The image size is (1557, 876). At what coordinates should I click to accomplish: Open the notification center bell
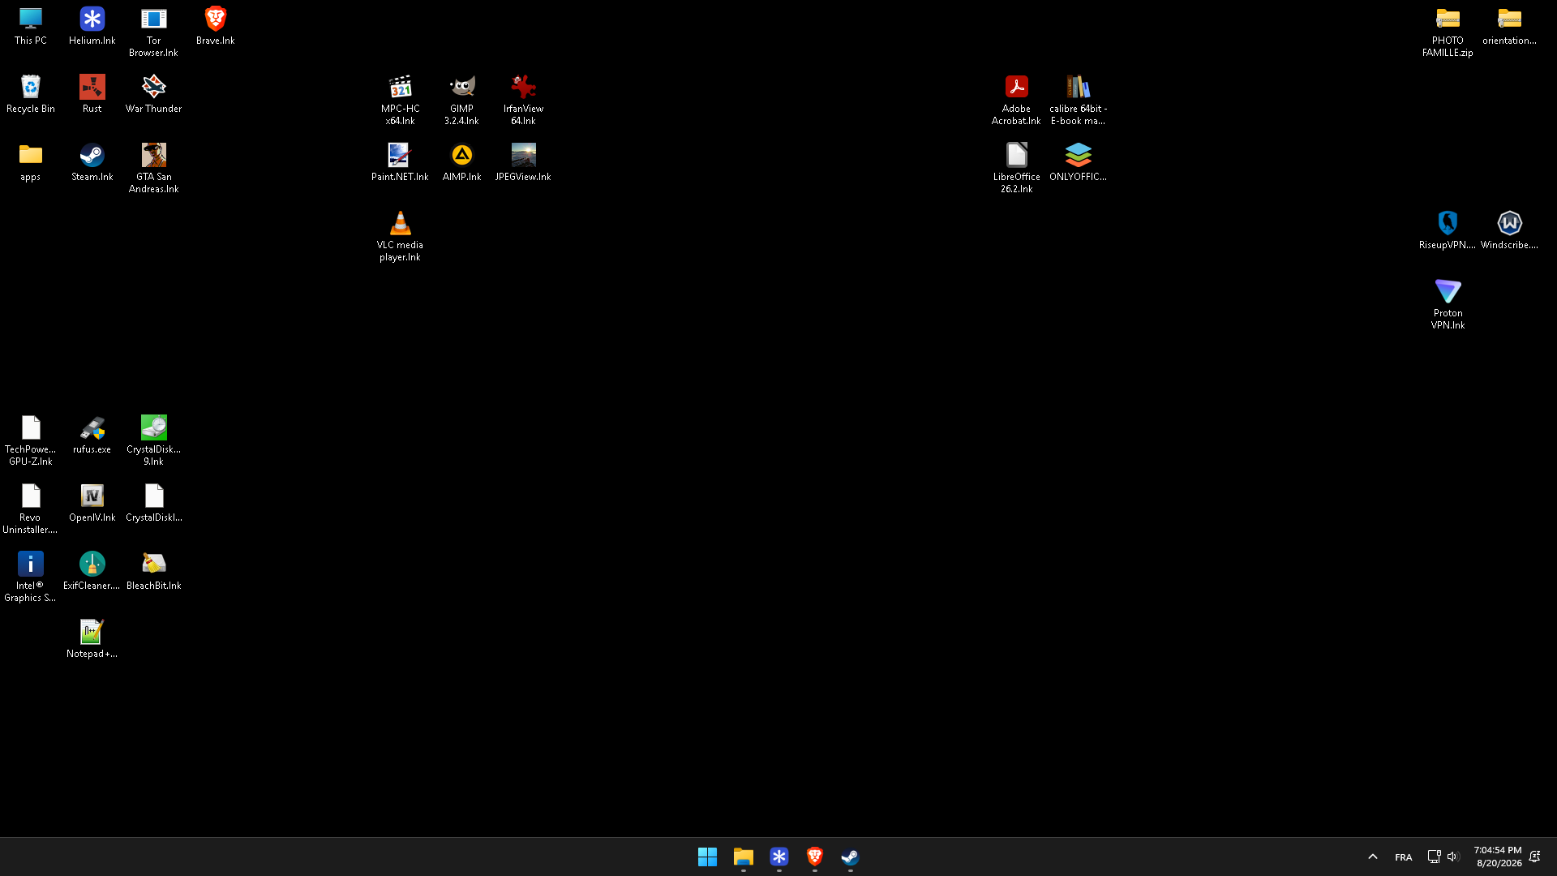click(x=1535, y=857)
